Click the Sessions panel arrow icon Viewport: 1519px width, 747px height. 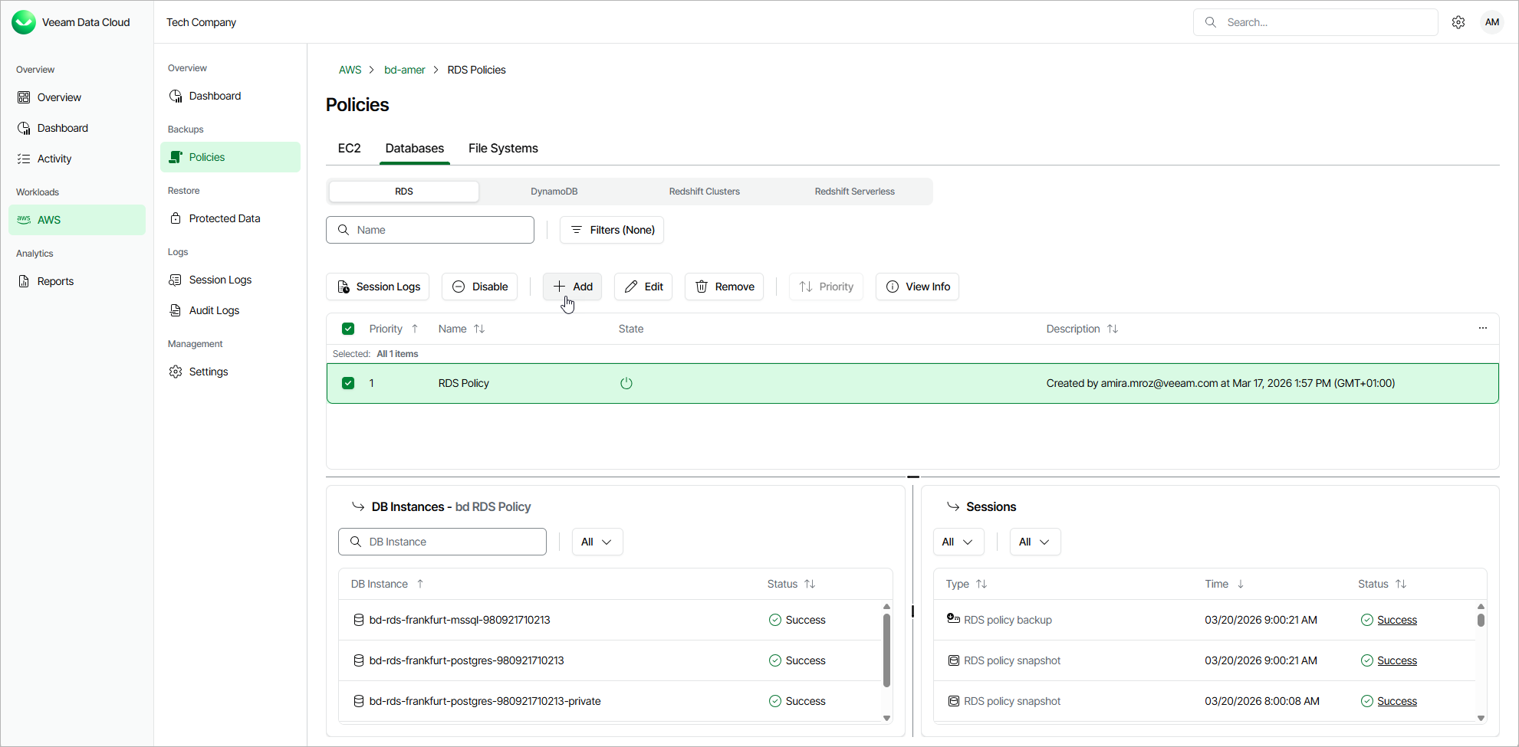(x=953, y=506)
